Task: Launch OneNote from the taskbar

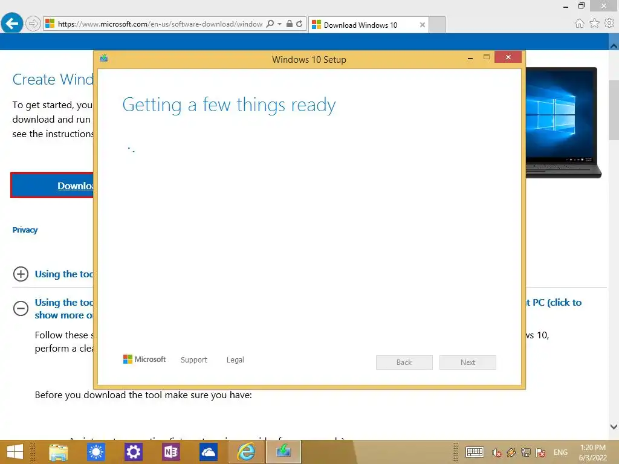Action: pyautogui.click(x=171, y=452)
